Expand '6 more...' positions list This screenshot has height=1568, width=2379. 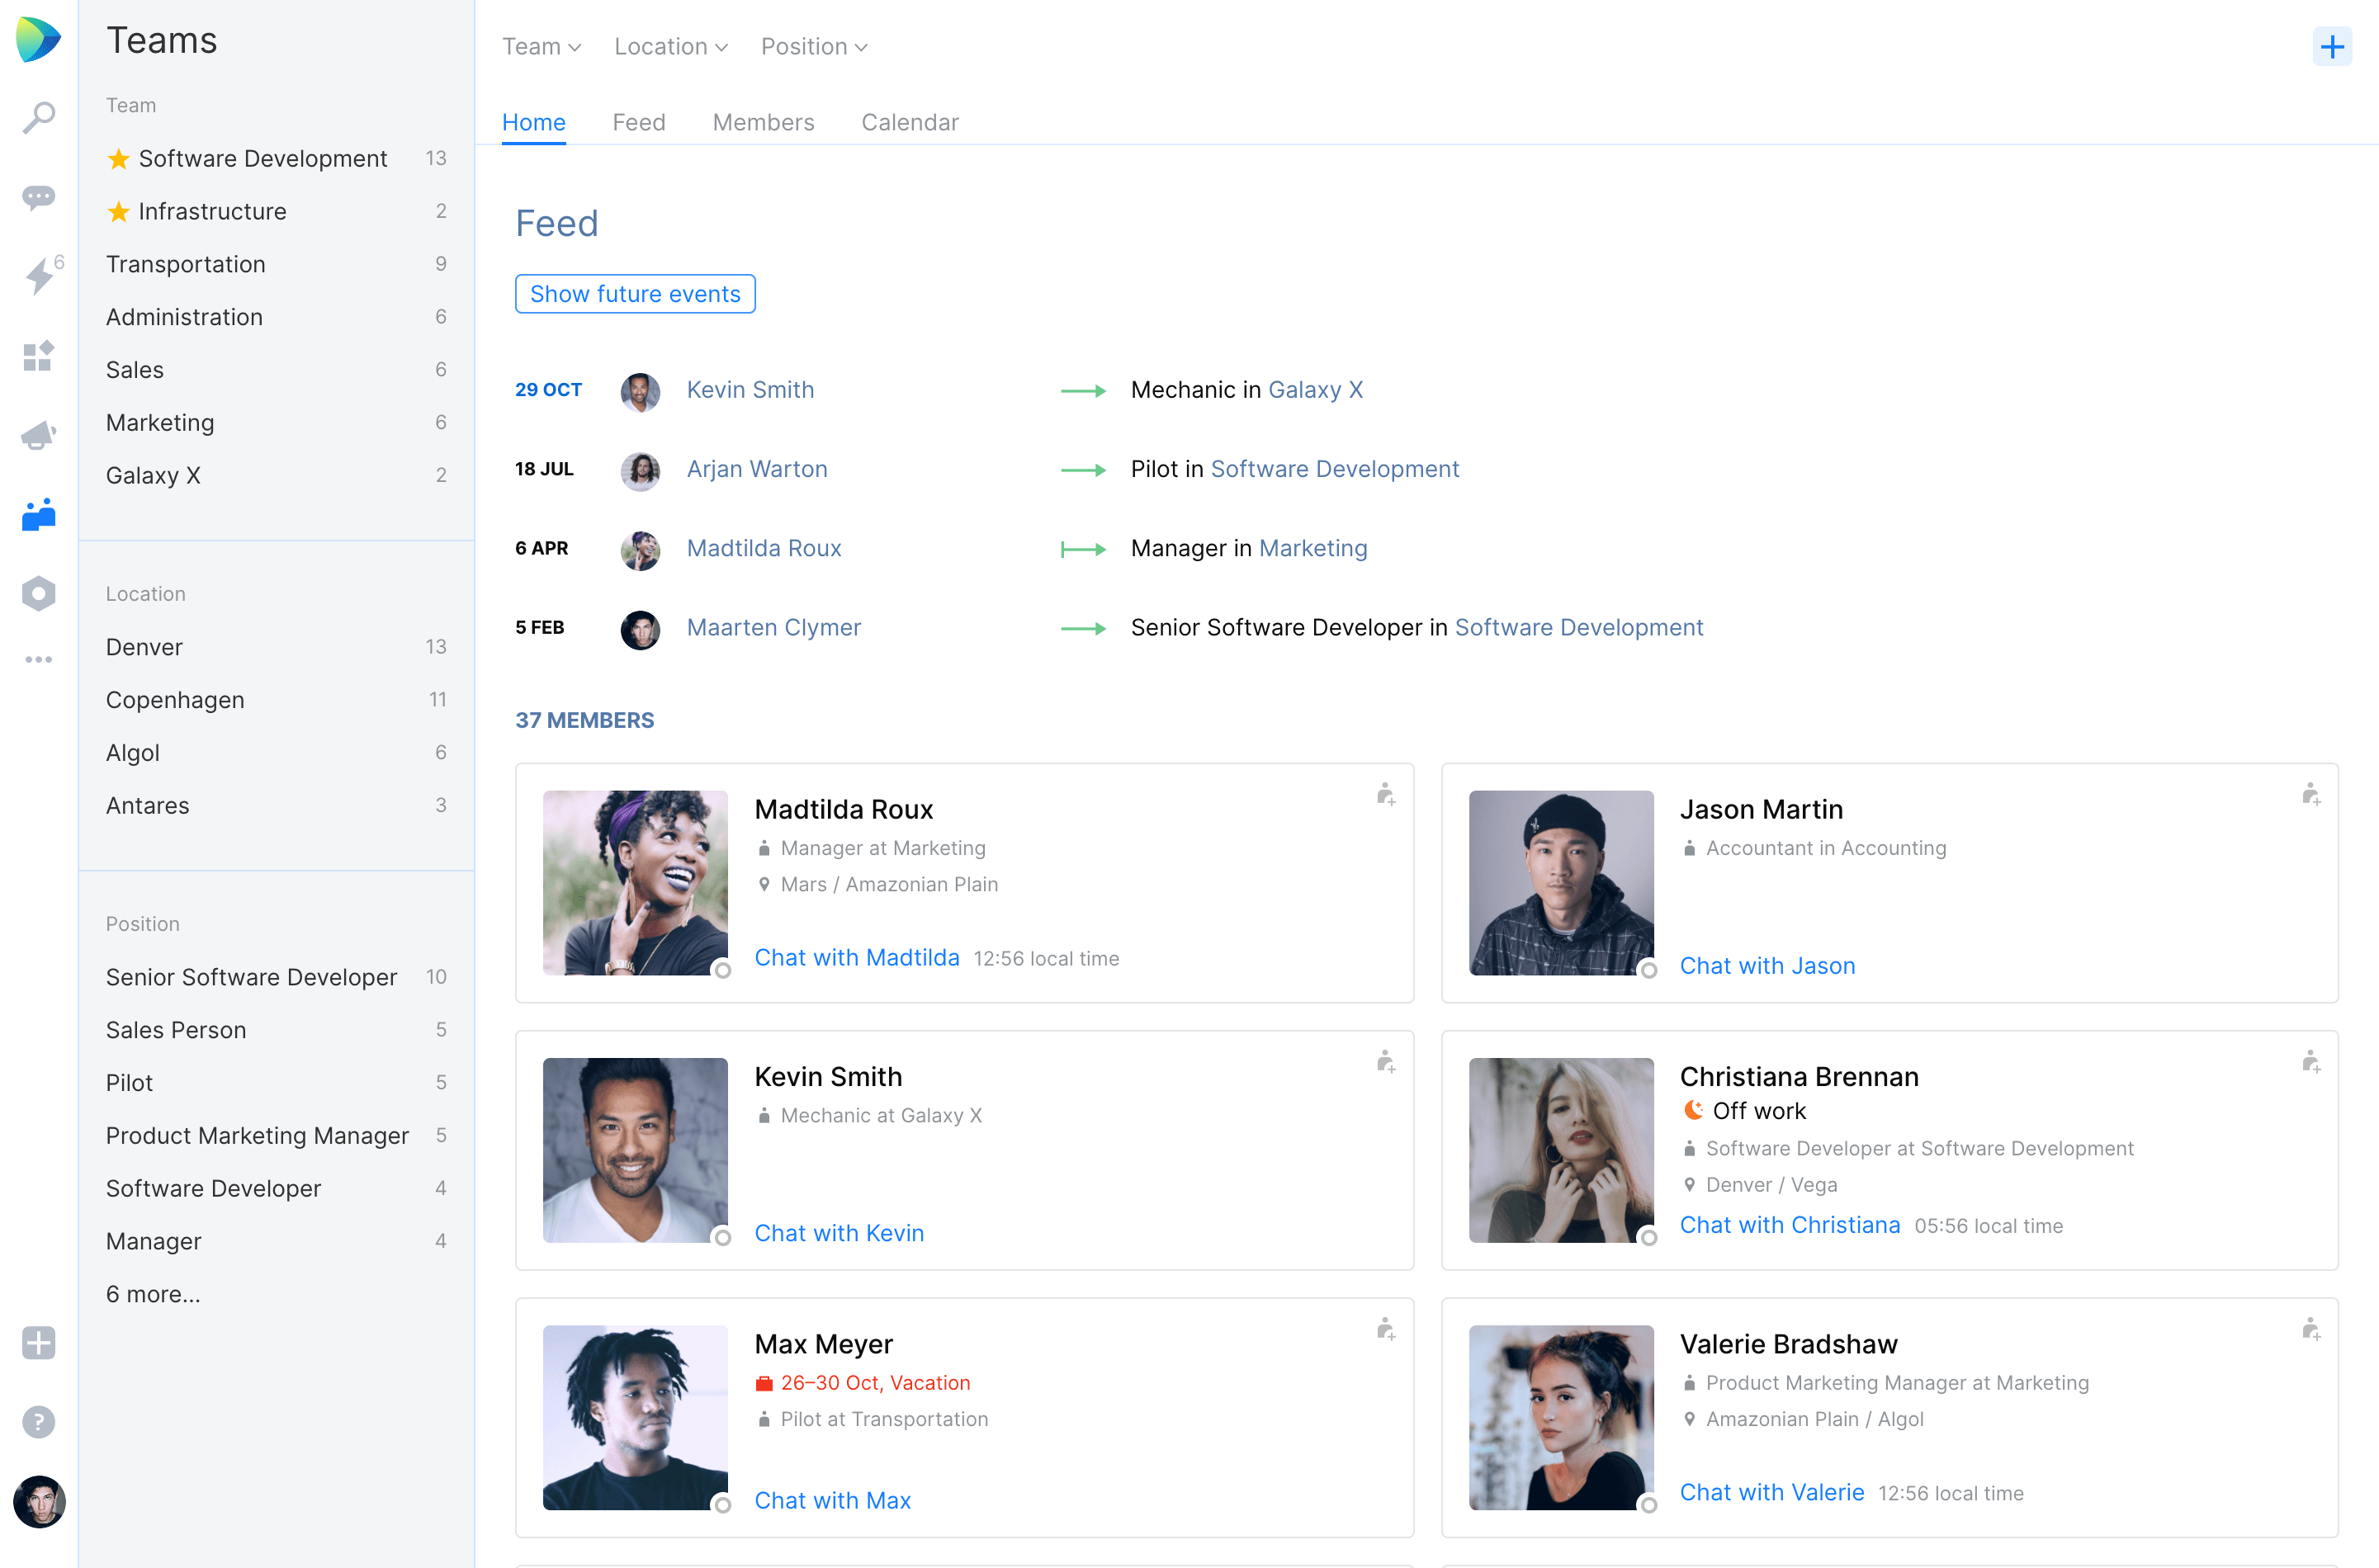(153, 1294)
